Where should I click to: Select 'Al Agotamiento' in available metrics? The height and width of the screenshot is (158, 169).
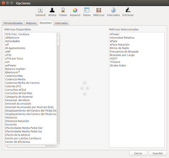coord(30,48)
